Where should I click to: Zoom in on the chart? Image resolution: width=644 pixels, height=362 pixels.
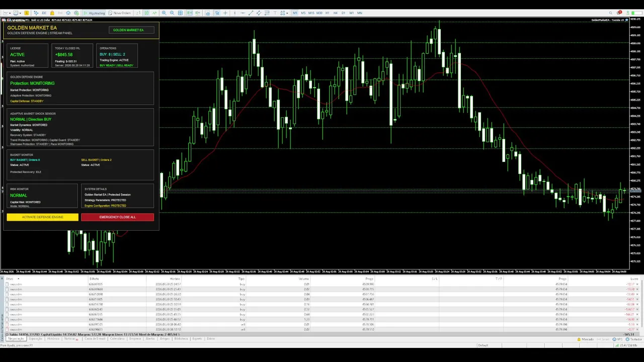coord(164,13)
